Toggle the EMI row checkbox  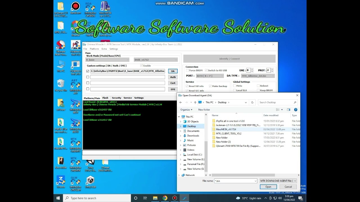[x=88, y=89]
